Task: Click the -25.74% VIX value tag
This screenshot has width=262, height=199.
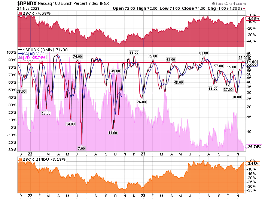Action: pos(254,147)
